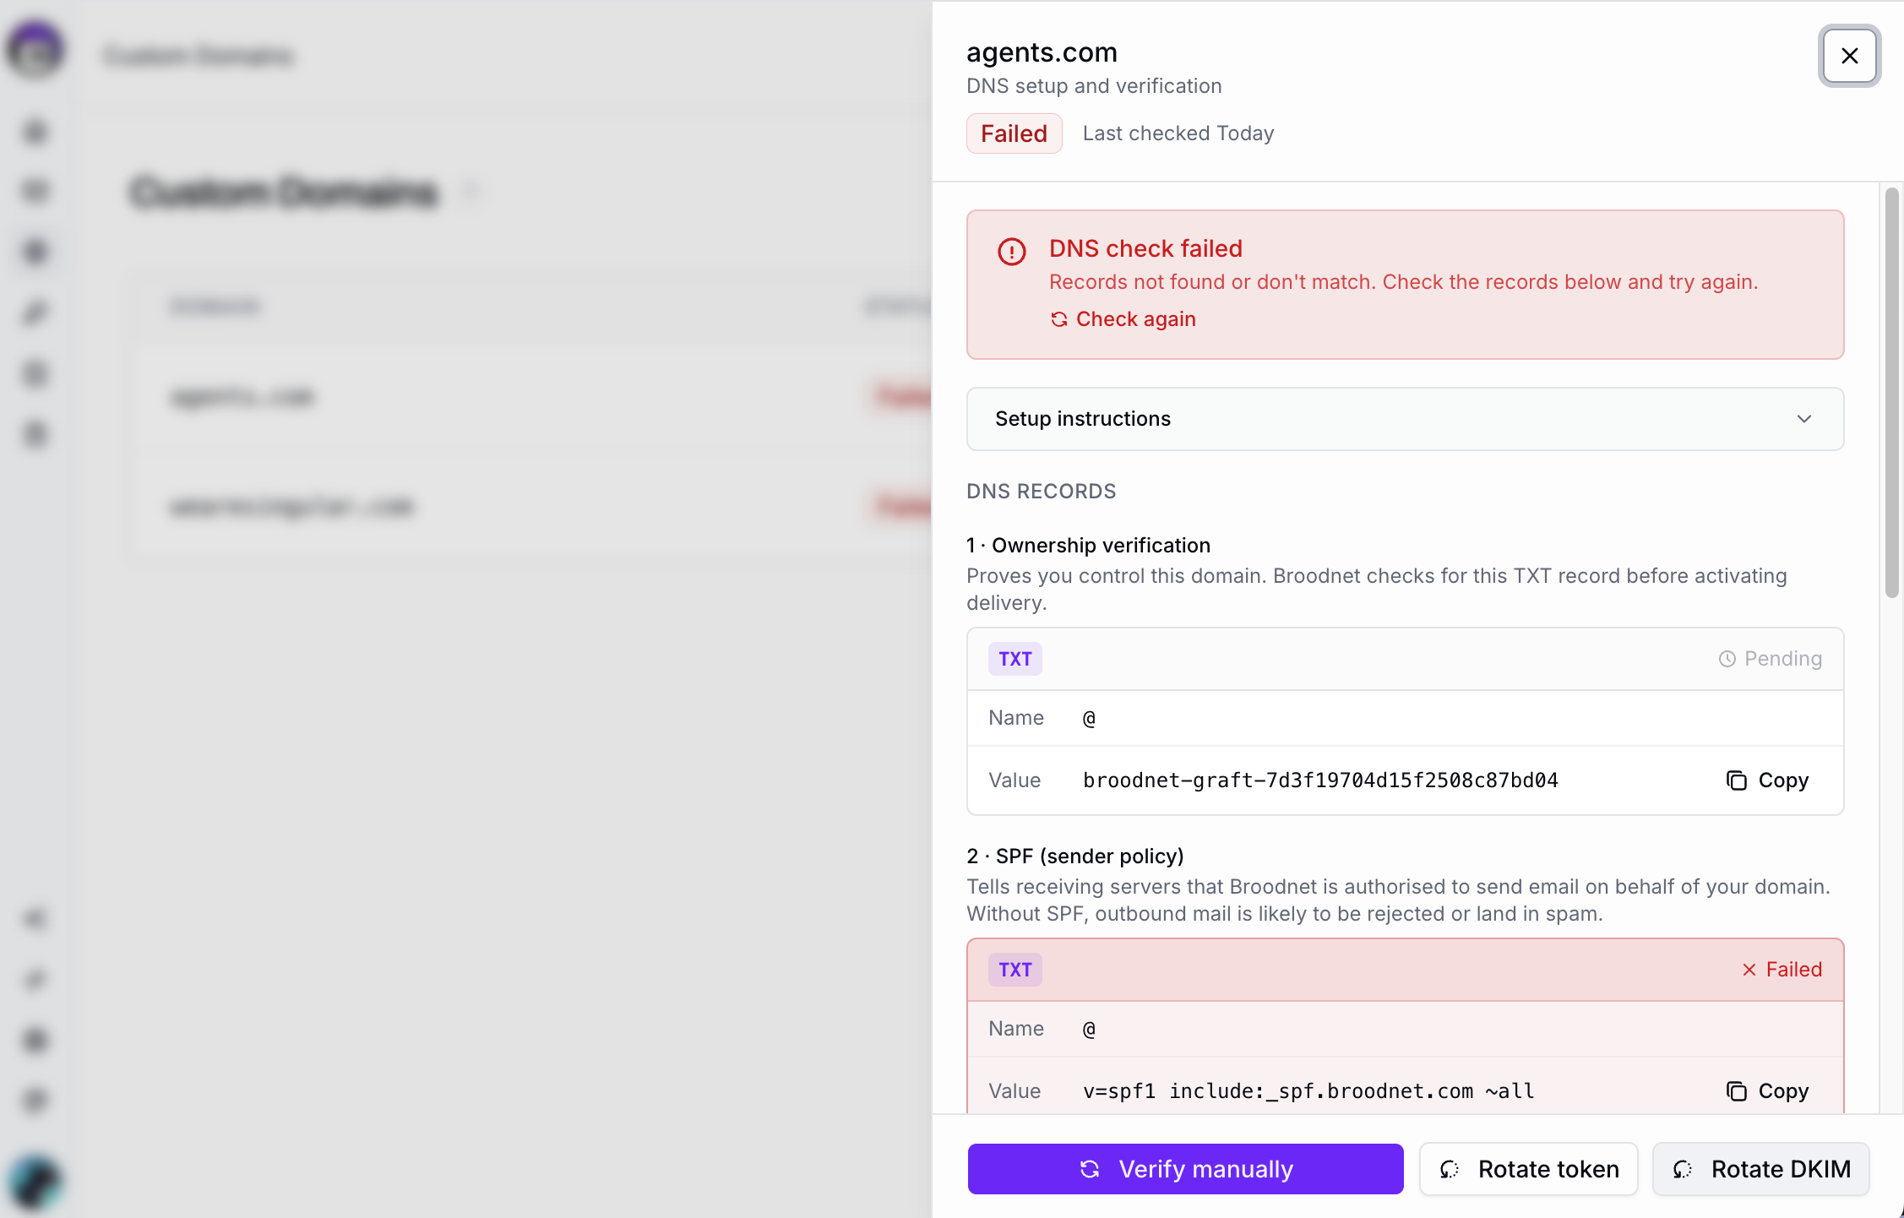The width and height of the screenshot is (1904, 1218).
Task: Click the panel's vertical scrollbar
Action: (1891, 392)
